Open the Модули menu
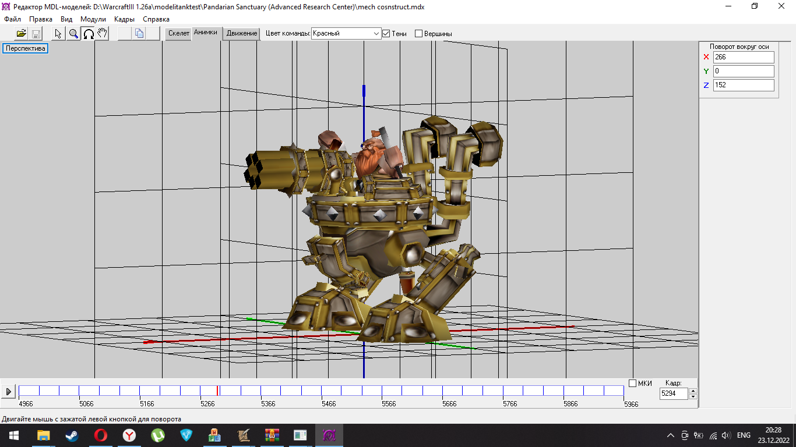 coord(93,19)
